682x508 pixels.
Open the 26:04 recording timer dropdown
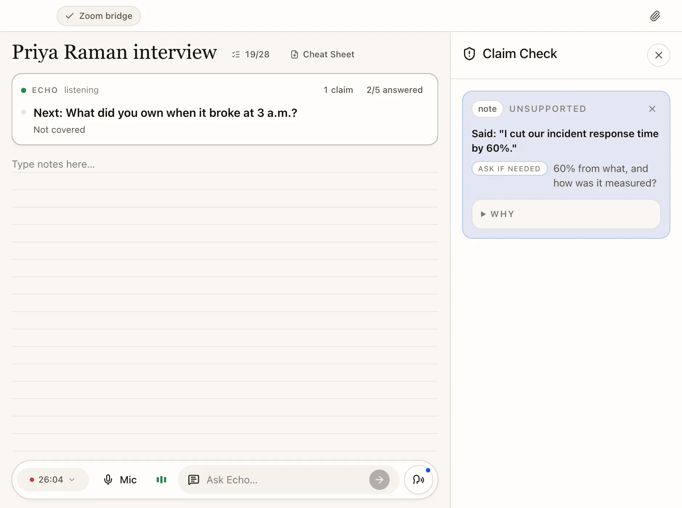click(x=53, y=480)
